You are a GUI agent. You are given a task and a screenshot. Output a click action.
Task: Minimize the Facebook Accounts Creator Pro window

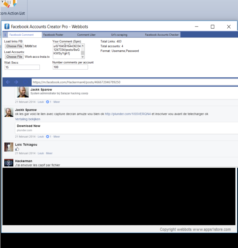(x=196, y=27)
